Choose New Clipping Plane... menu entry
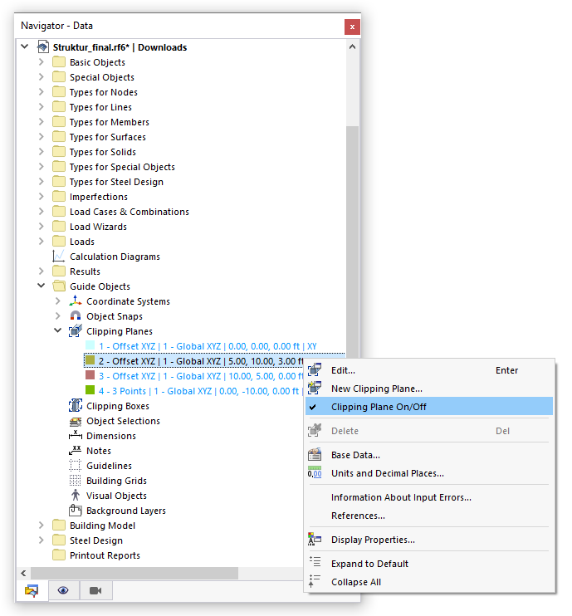 429,389
